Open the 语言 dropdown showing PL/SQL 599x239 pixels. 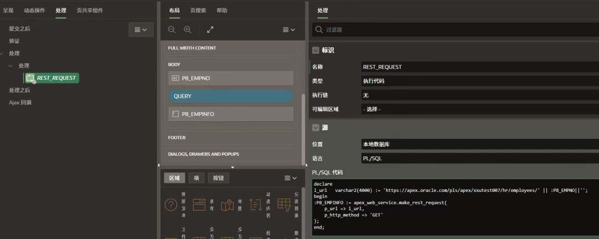coord(480,159)
